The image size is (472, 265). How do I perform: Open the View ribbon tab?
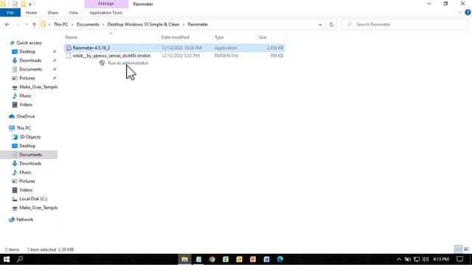(x=74, y=13)
